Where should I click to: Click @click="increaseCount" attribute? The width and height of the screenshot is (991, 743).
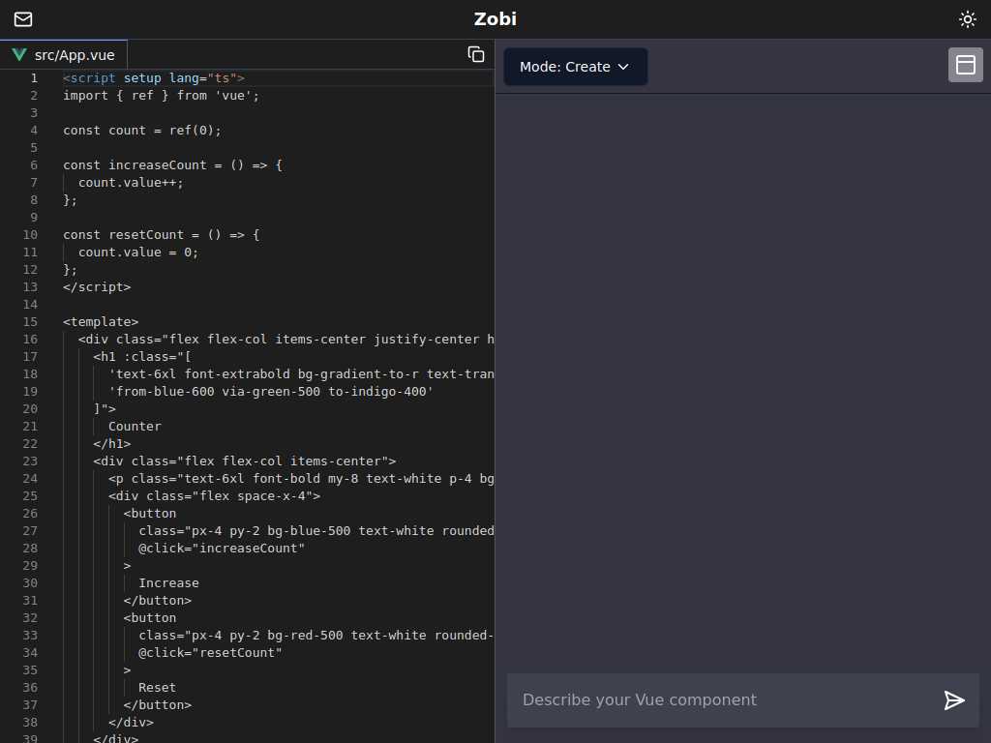tap(222, 549)
